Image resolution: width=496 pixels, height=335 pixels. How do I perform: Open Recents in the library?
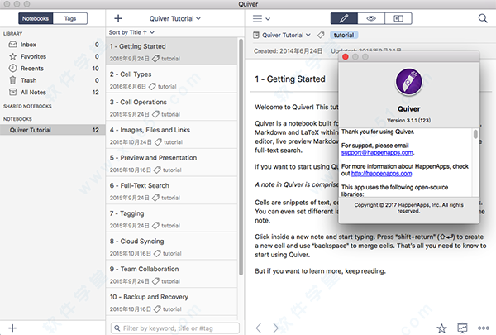pos(53,69)
